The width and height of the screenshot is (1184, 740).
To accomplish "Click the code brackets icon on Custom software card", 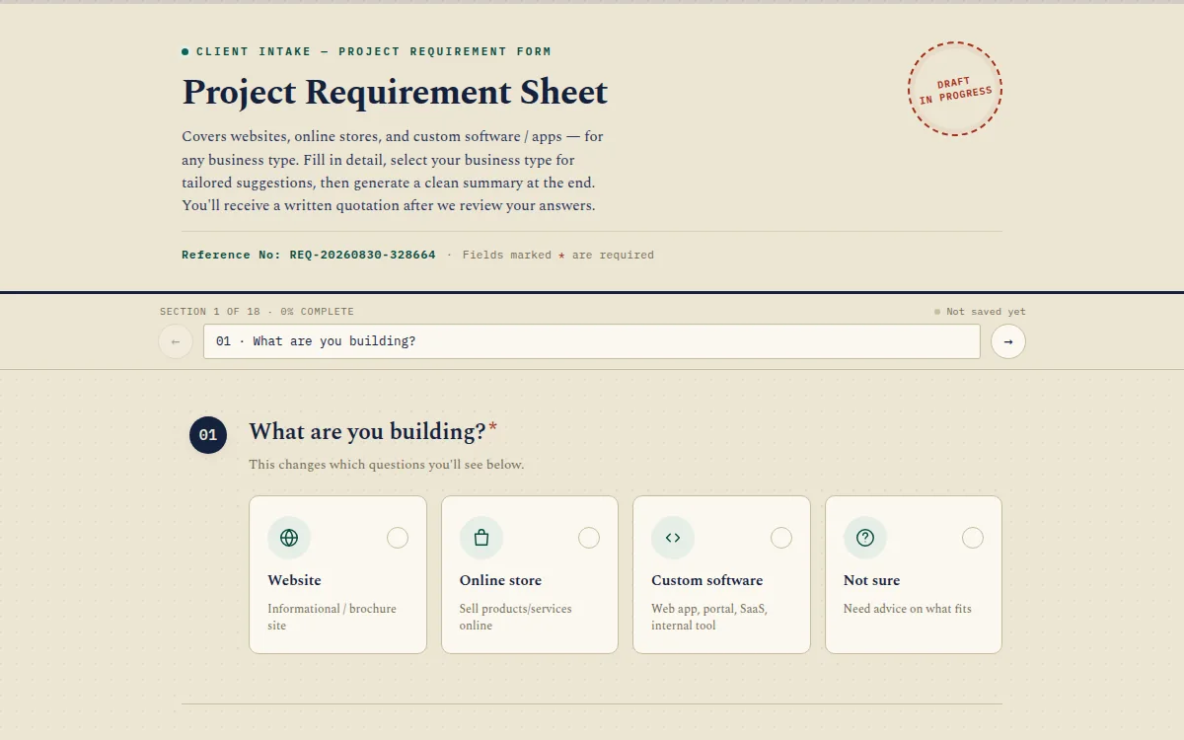I will coord(673,538).
